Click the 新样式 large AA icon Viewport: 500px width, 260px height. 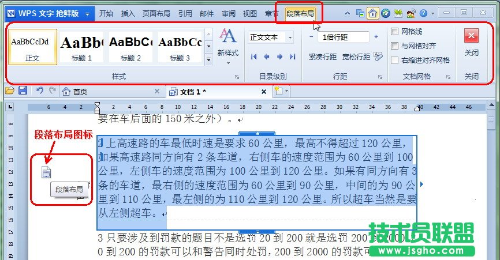[227, 36]
